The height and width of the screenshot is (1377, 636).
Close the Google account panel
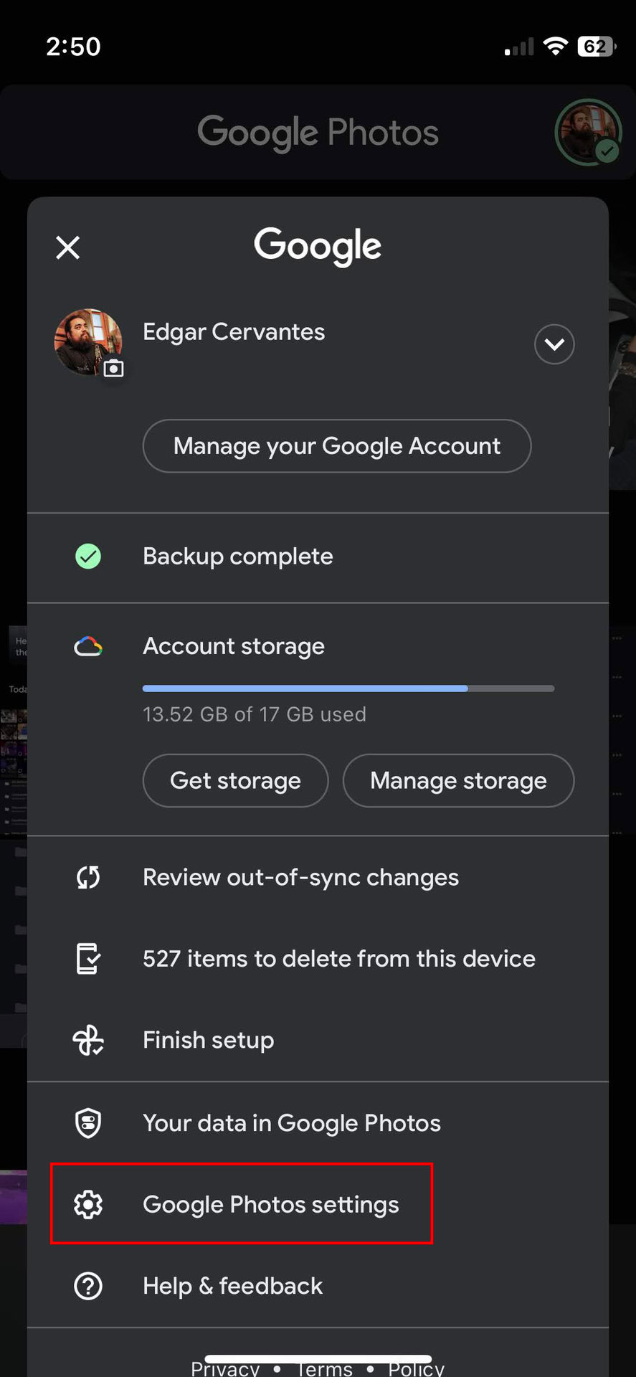tap(68, 247)
